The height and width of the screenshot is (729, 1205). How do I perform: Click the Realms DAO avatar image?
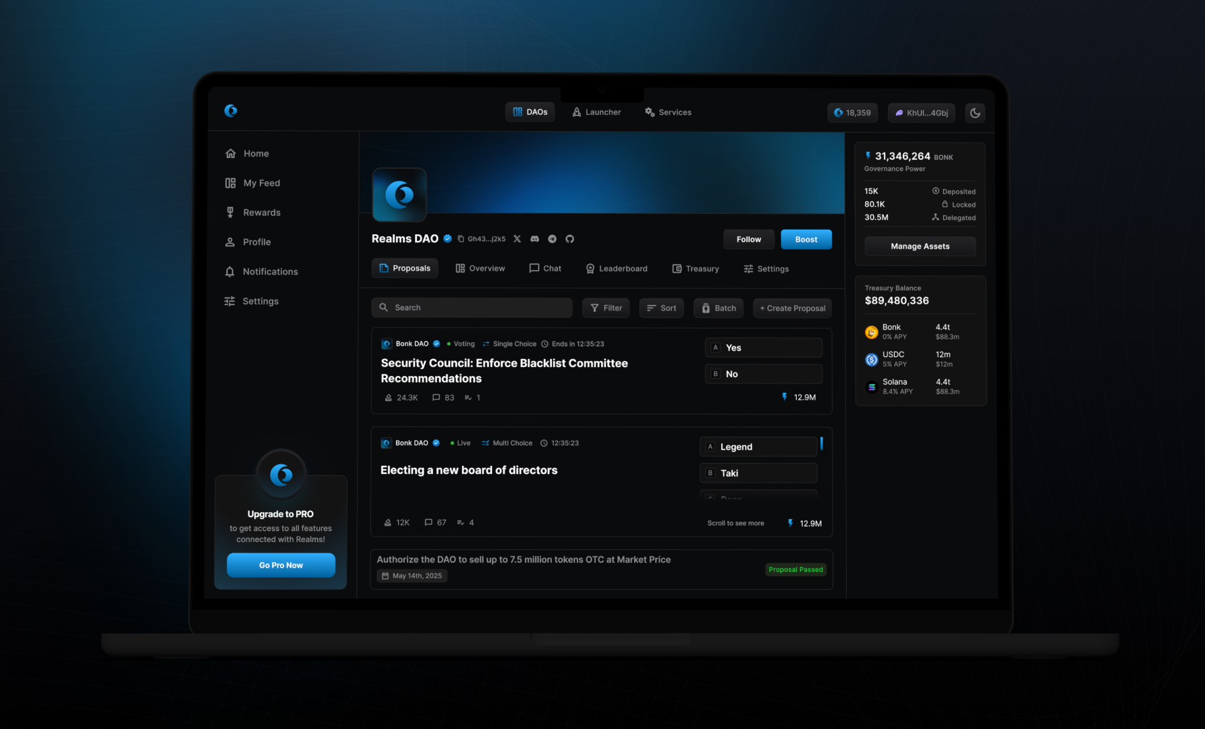(x=399, y=195)
